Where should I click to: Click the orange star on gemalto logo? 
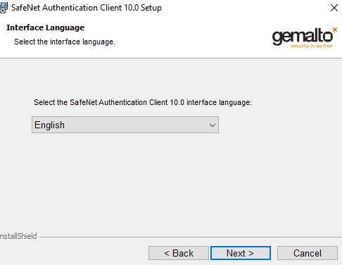point(335,30)
